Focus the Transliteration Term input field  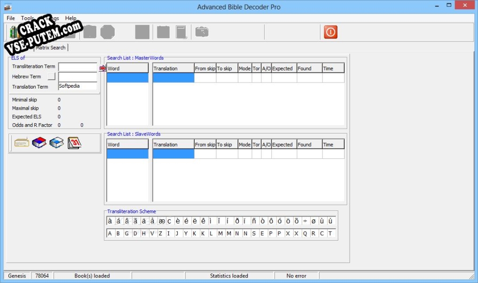(78, 67)
